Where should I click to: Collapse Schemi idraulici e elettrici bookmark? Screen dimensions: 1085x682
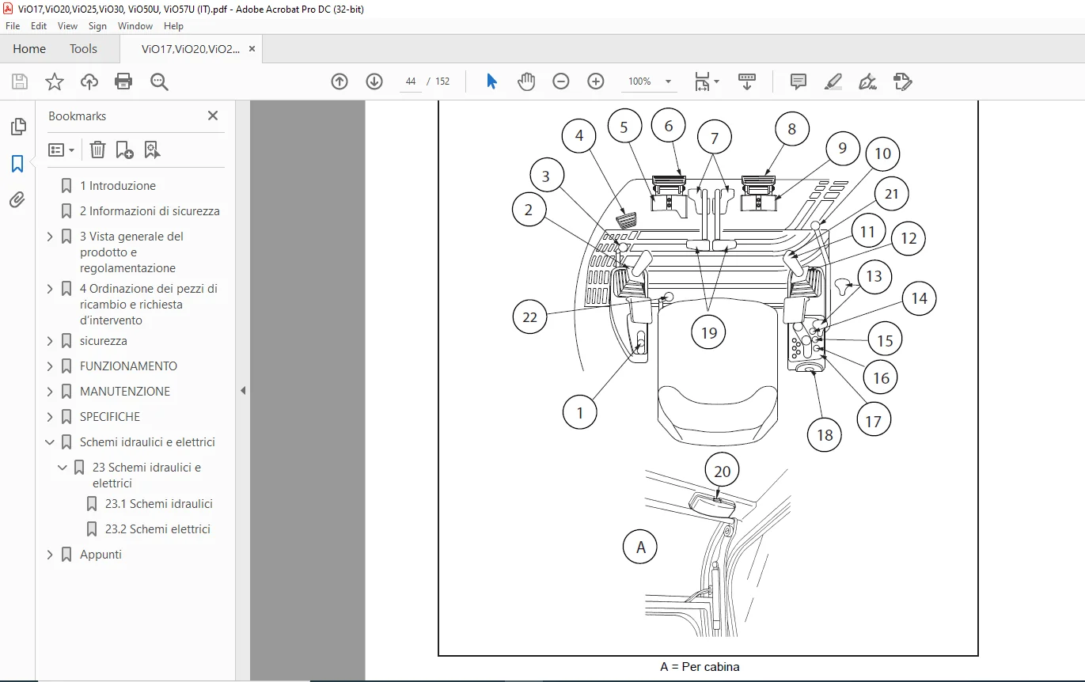50,442
